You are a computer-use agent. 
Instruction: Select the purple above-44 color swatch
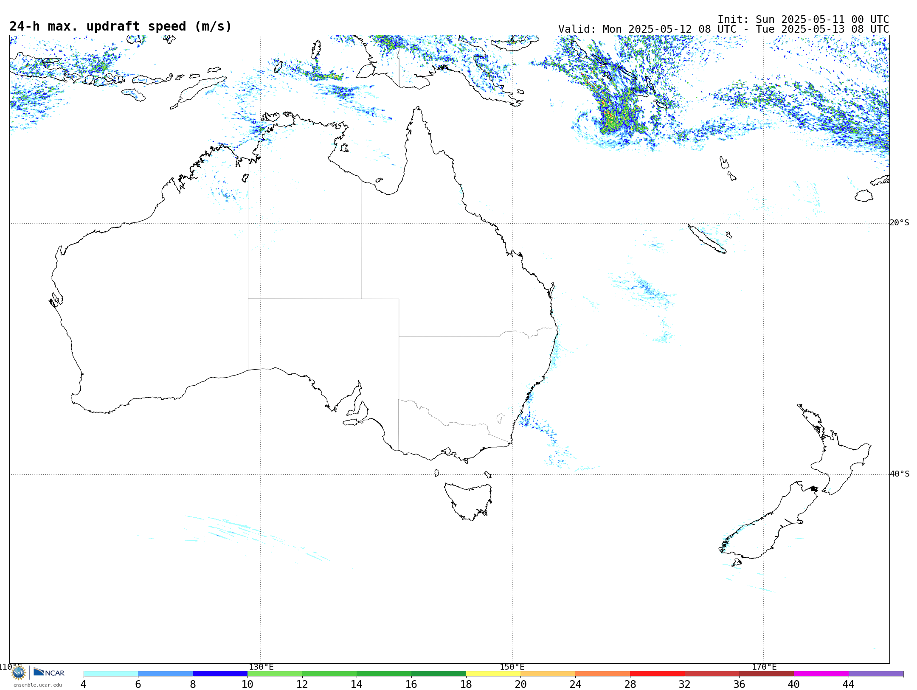876,674
